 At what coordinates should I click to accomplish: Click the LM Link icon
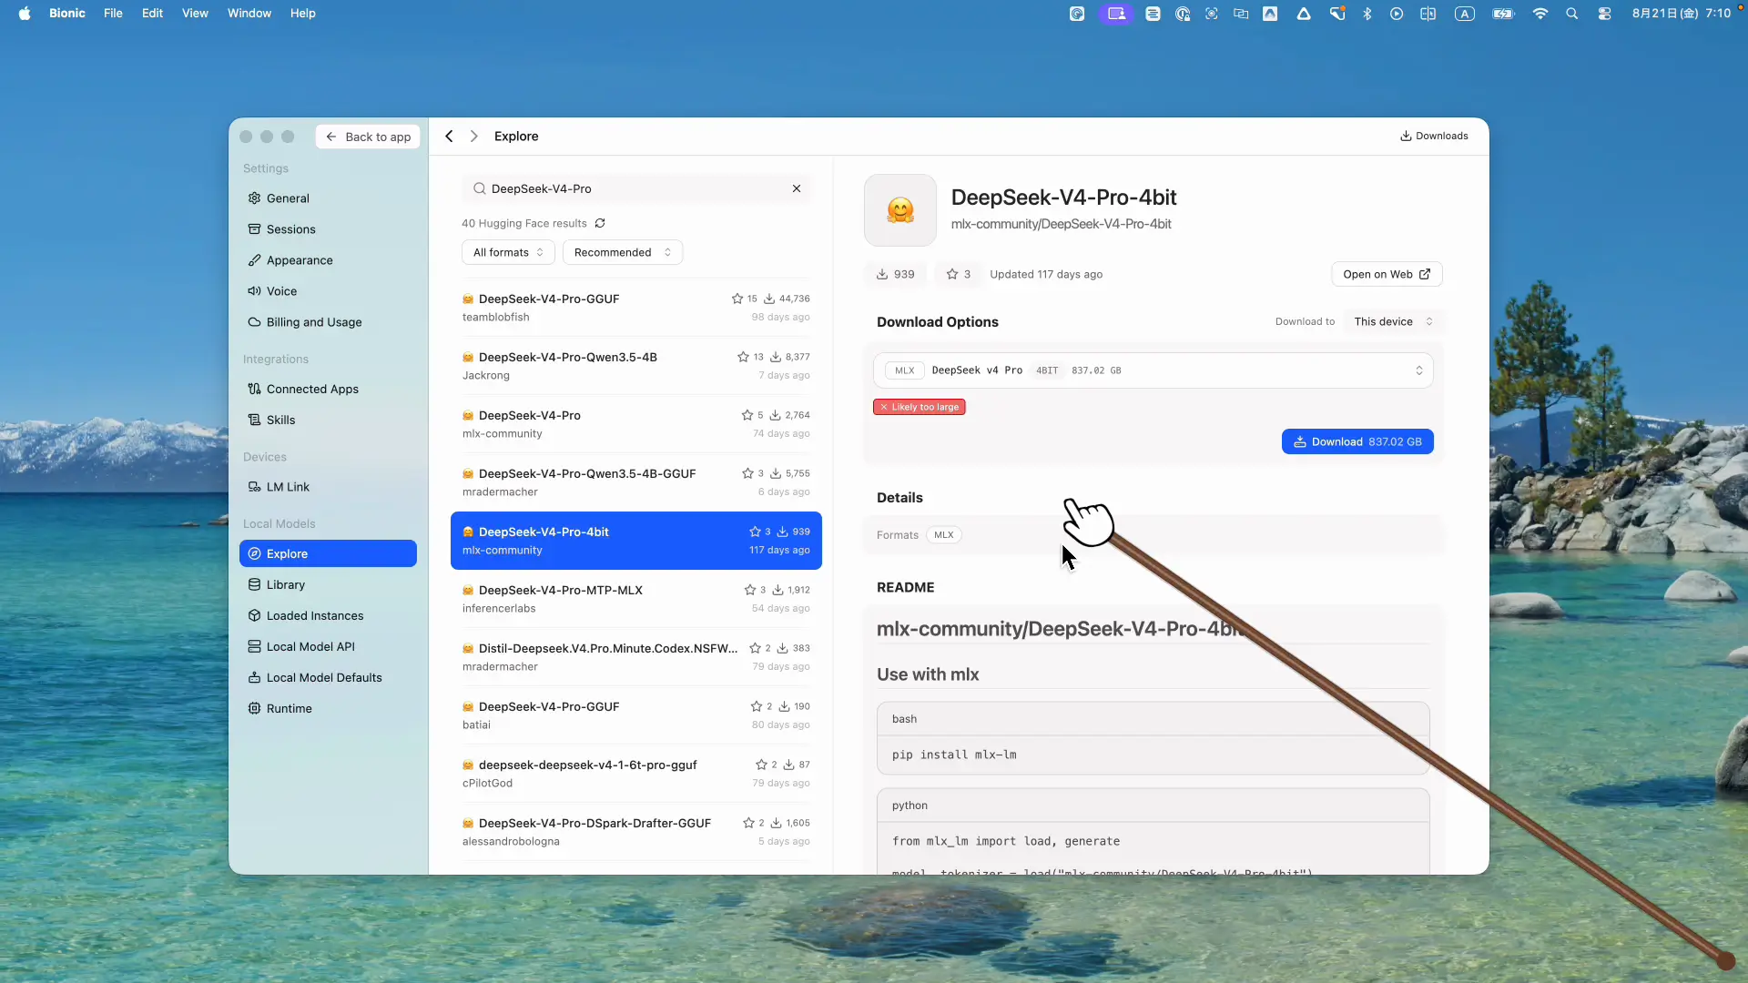coord(254,487)
